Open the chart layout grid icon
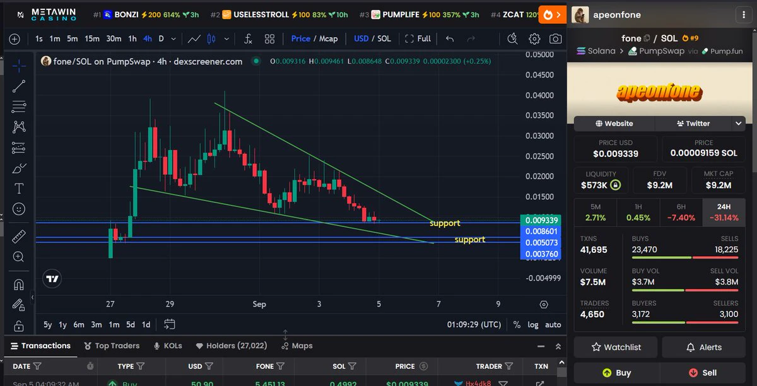The width and height of the screenshot is (757, 386). (x=269, y=38)
